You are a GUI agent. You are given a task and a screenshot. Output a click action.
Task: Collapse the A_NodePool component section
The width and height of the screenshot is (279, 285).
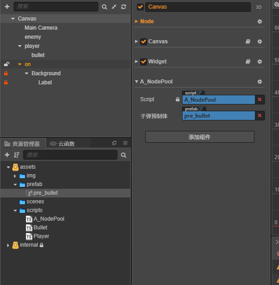137,82
